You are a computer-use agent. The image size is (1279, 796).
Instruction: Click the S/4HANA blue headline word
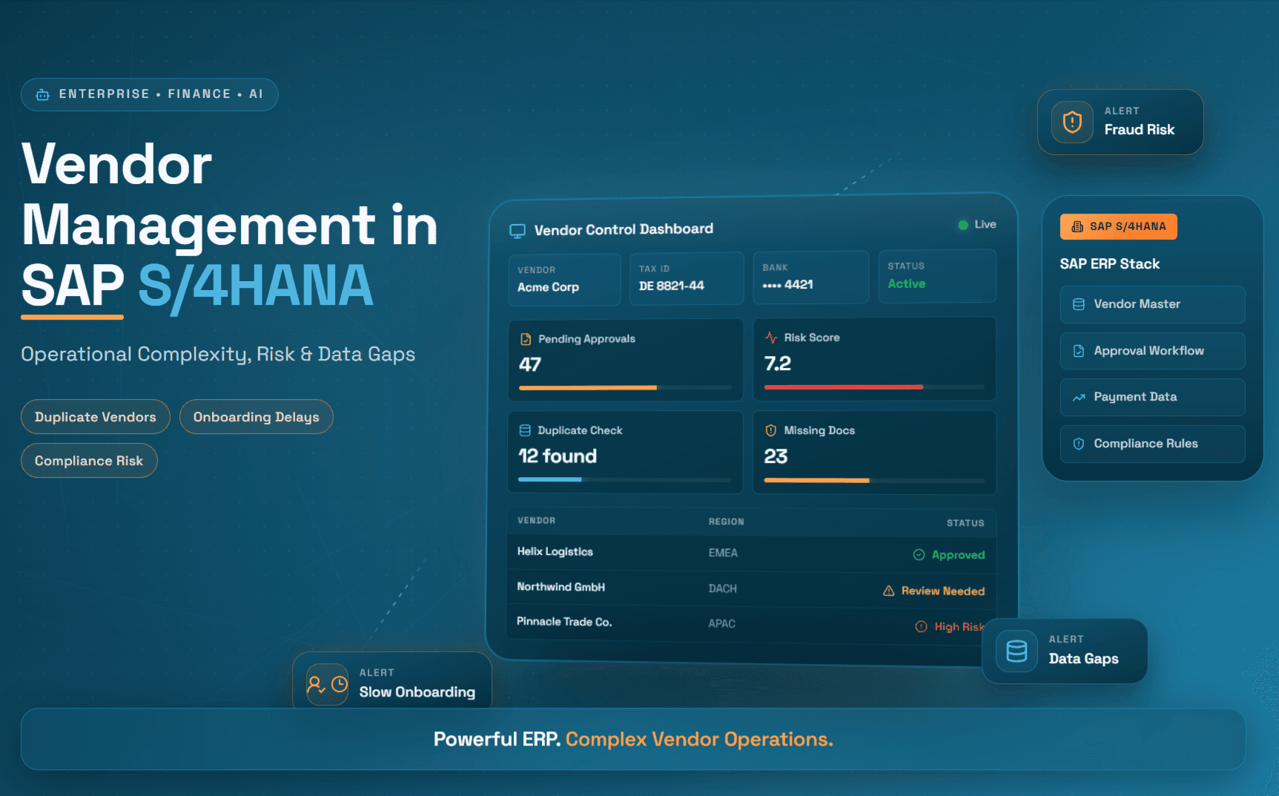click(256, 286)
